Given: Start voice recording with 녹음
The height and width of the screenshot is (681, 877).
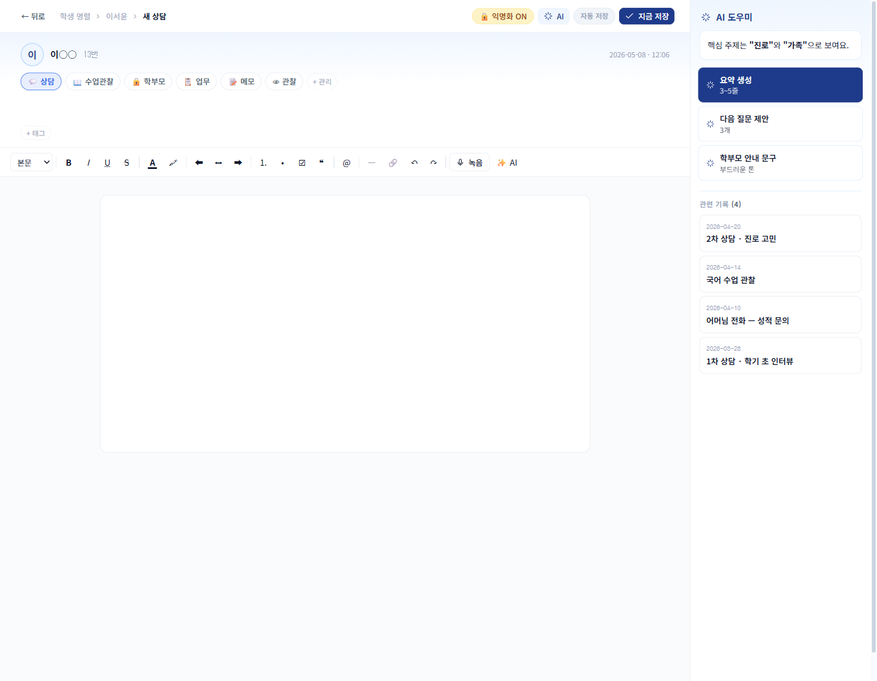Looking at the screenshot, I should coord(469,163).
